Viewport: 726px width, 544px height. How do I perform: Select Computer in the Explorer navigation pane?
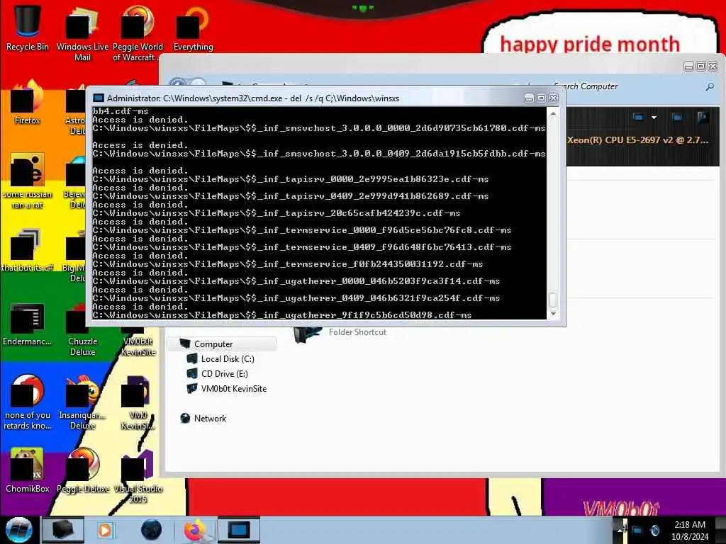tap(222, 344)
